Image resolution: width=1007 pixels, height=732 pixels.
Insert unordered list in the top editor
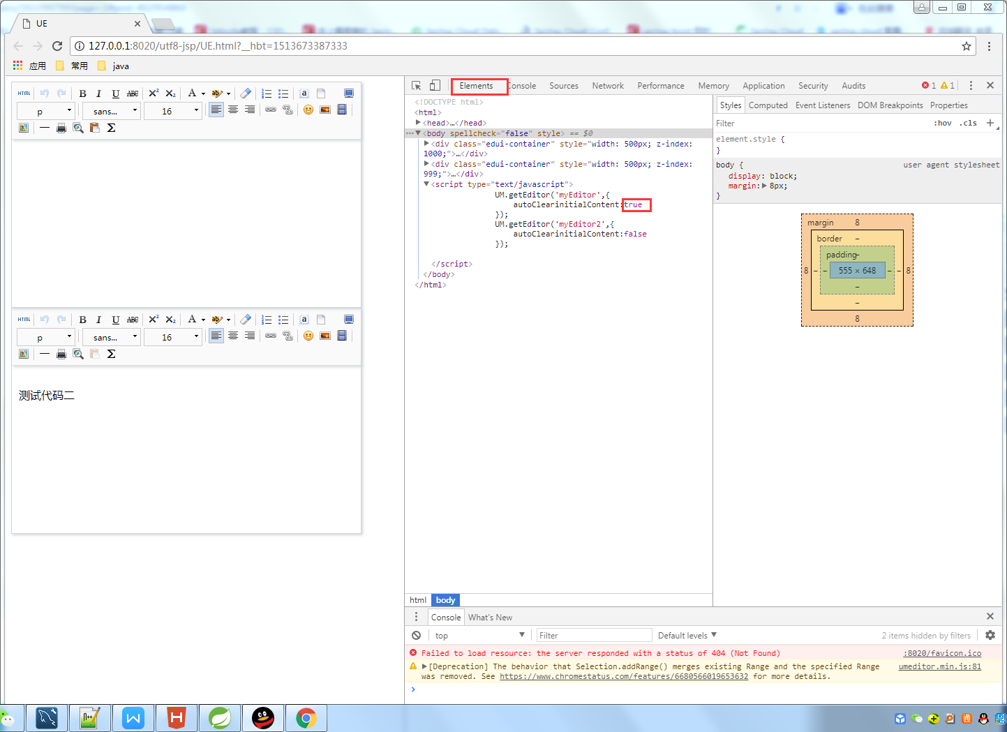click(283, 94)
